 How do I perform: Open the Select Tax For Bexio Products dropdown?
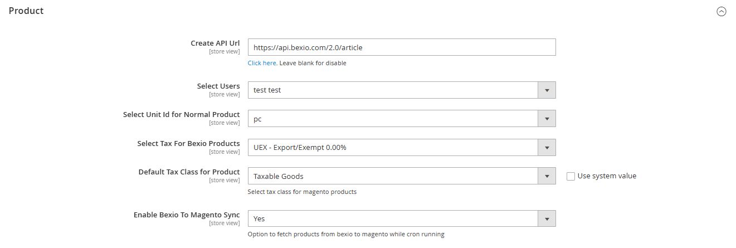(x=393, y=148)
